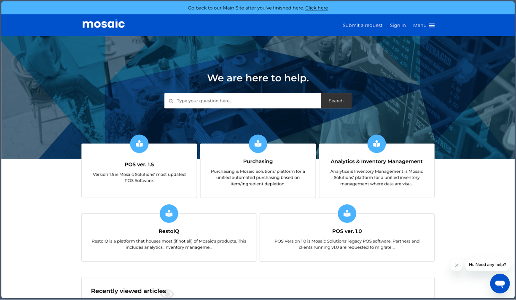516x300 pixels.
Task: Click the POS ver. 1.5 book icon
Action: (139, 144)
